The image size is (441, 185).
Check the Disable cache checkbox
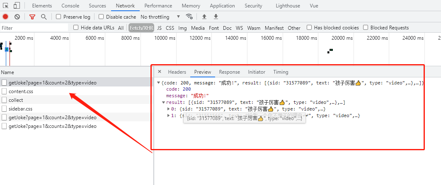(101, 17)
